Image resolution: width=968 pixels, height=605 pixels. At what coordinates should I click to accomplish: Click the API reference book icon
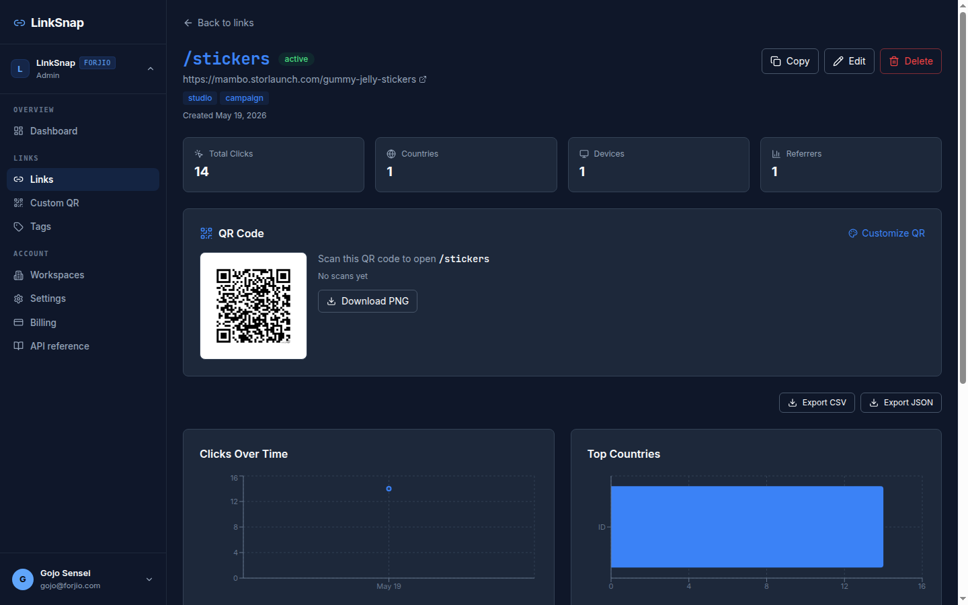19,346
